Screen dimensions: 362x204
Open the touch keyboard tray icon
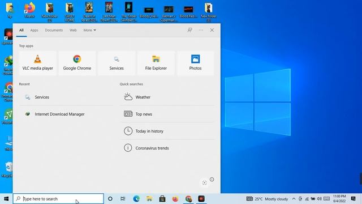pos(326,199)
